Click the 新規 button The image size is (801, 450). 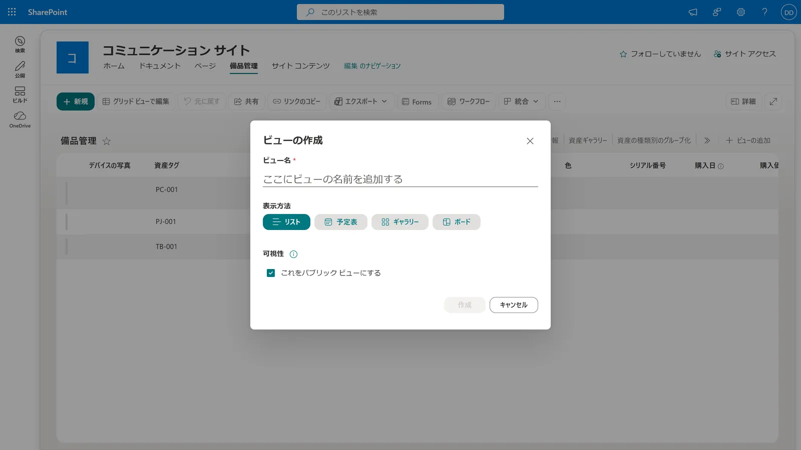point(76,101)
